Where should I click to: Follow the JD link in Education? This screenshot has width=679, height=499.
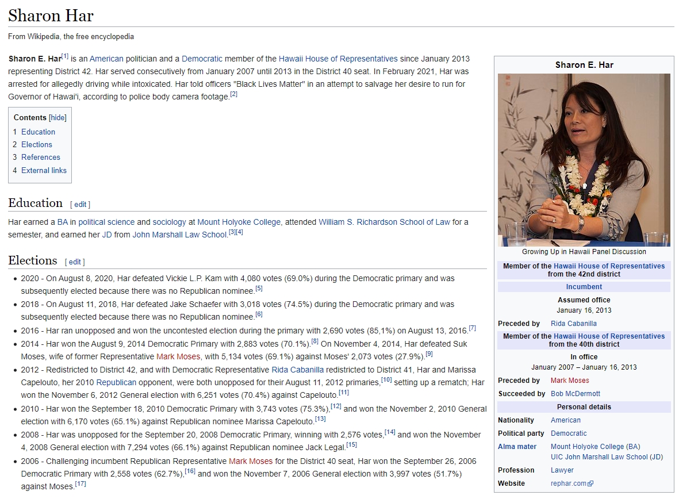click(x=106, y=235)
